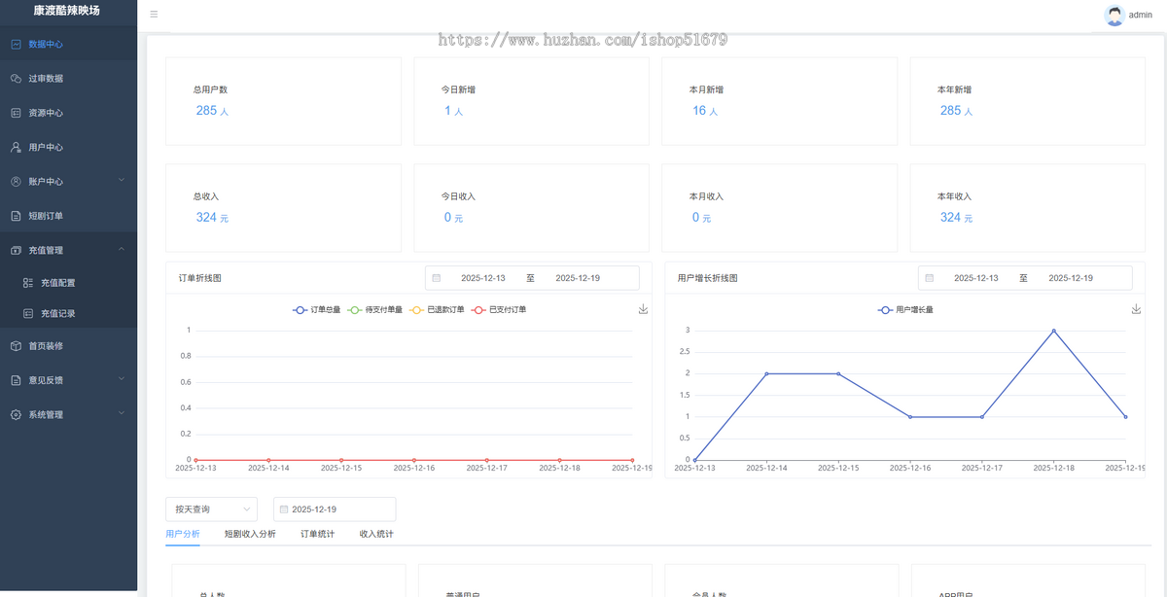Download the order line chart image
Viewport: 1167px width, 597px height.
[x=643, y=309]
